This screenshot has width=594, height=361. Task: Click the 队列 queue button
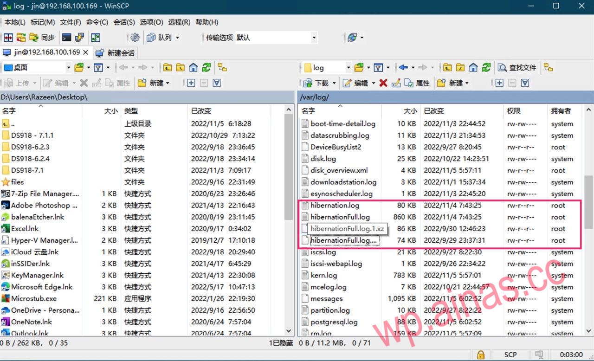point(160,38)
